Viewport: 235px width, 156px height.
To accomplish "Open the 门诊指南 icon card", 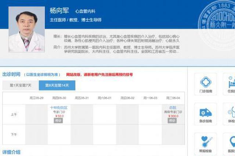I will (206, 84).
